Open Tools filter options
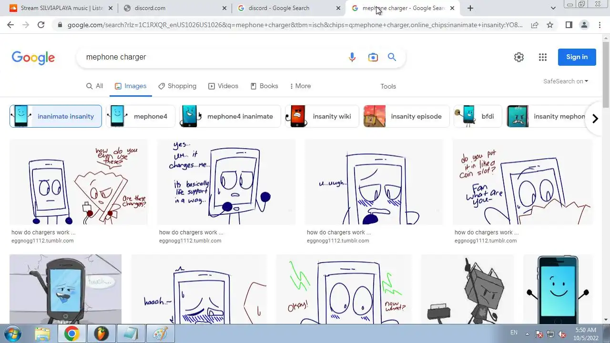Screen dimensions: 610x343 tap(388, 86)
